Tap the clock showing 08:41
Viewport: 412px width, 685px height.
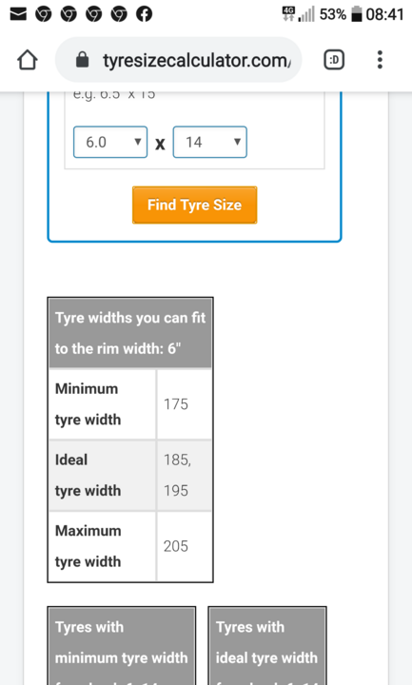point(384,14)
